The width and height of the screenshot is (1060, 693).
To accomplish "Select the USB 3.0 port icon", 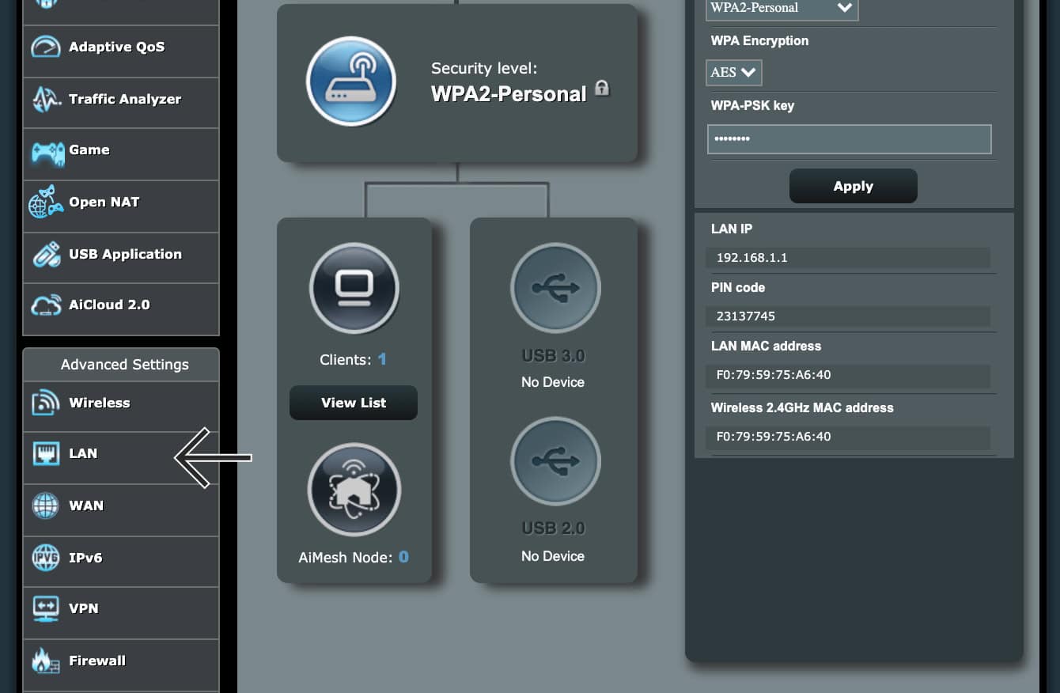I will (x=555, y=288).
